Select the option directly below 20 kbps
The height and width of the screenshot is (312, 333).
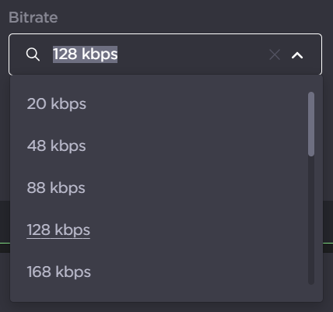pyautogui.click(x=166, y=145)
